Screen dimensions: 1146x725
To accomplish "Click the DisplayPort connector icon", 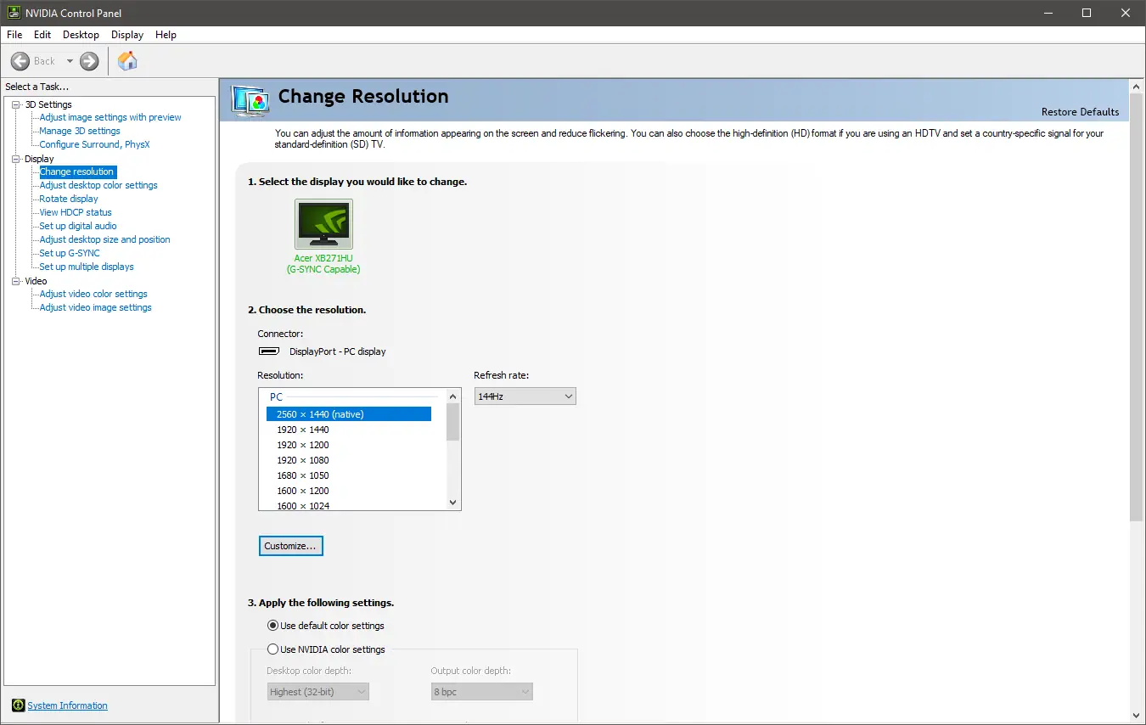I will click(269, 351).
